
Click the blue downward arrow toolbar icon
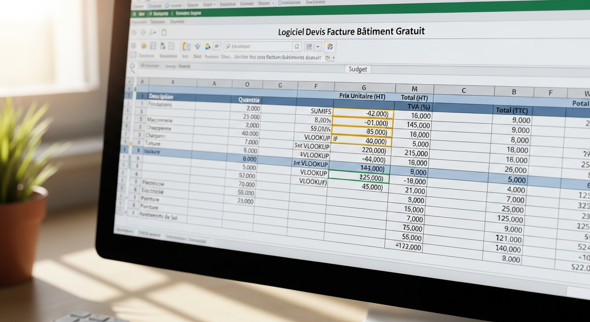coord(197,46)
